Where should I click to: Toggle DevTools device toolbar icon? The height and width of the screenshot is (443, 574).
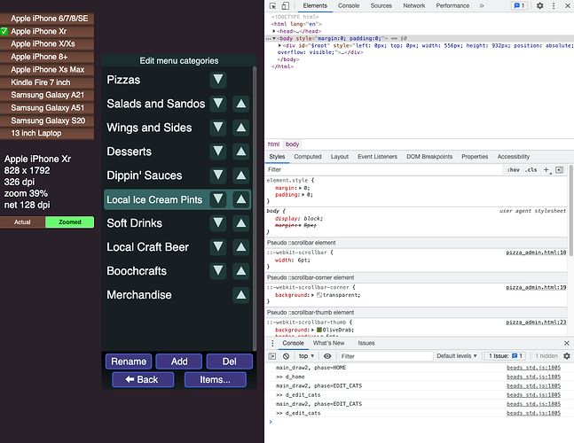tap(285, 6)
